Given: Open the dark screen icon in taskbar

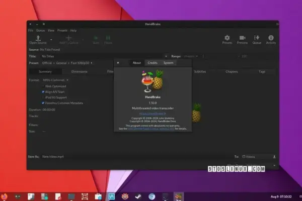Looking at the screenshot, I should click(x=71, y=196).
